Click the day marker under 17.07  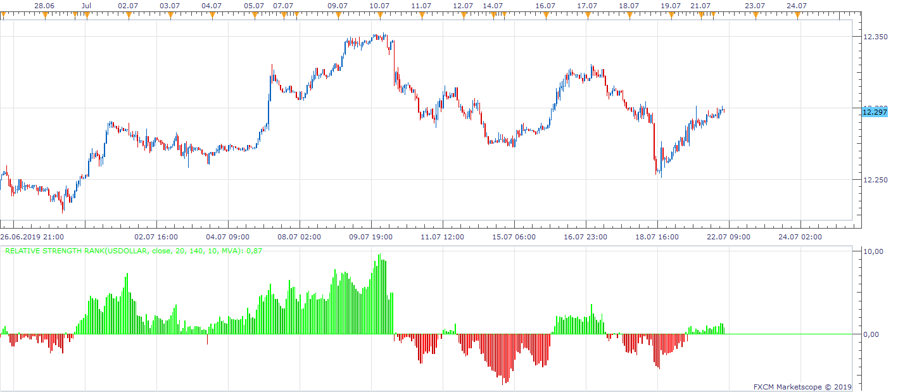(x=587, y=15)
